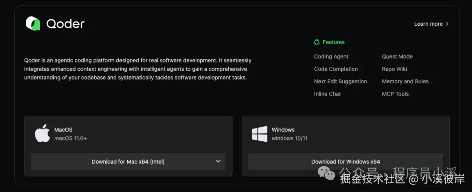Viewport: 472px width, 192px height.
Task: Open the Quest Mode feature
Action: (x=397, y=57)
